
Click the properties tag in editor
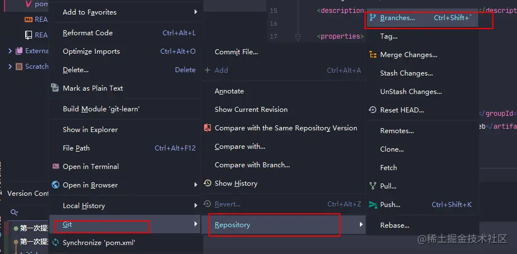click(x=340, y=36)
